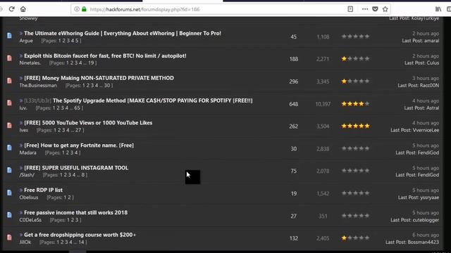
Task: Jump to unread arrow for Ultimate eWhoring Guide
Action: pos(21,33)
